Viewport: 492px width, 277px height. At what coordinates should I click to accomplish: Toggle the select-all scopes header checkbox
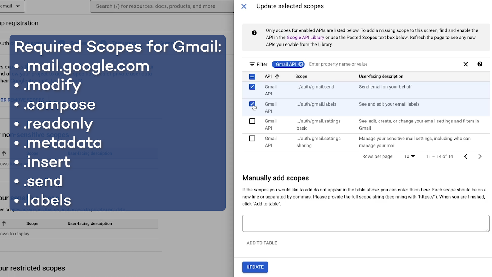[x=252, y=77]
